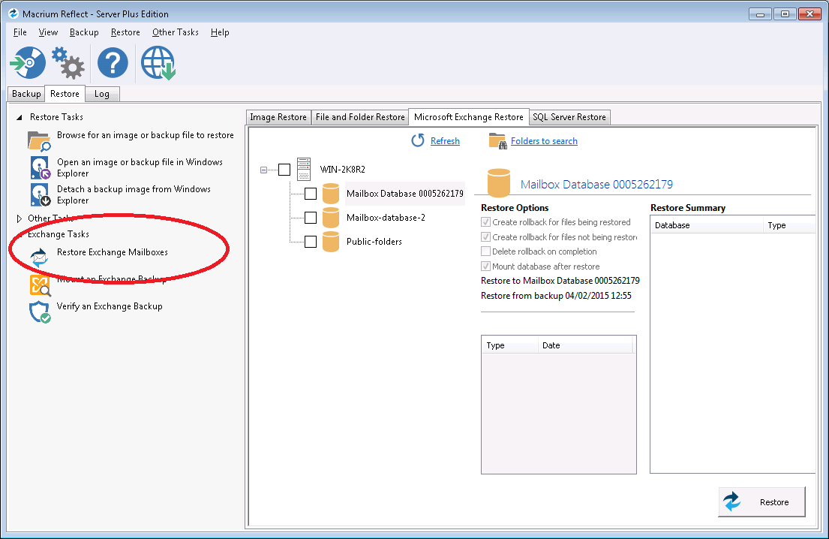Open settings via the gears toolbar icon
This screenshot has height=539, width=829.
(68, 63)
